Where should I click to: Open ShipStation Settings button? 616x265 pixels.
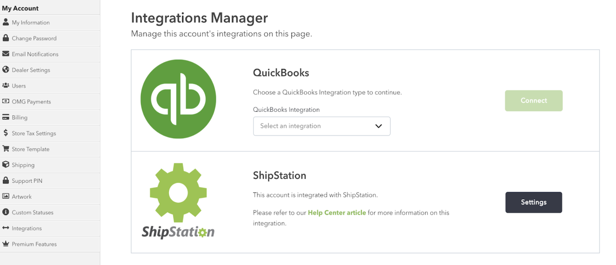click(534, 203)
